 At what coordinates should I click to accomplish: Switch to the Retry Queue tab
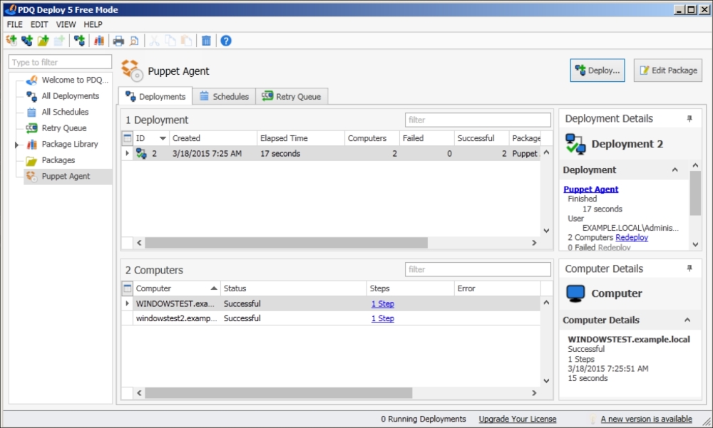tap(291, 96)
